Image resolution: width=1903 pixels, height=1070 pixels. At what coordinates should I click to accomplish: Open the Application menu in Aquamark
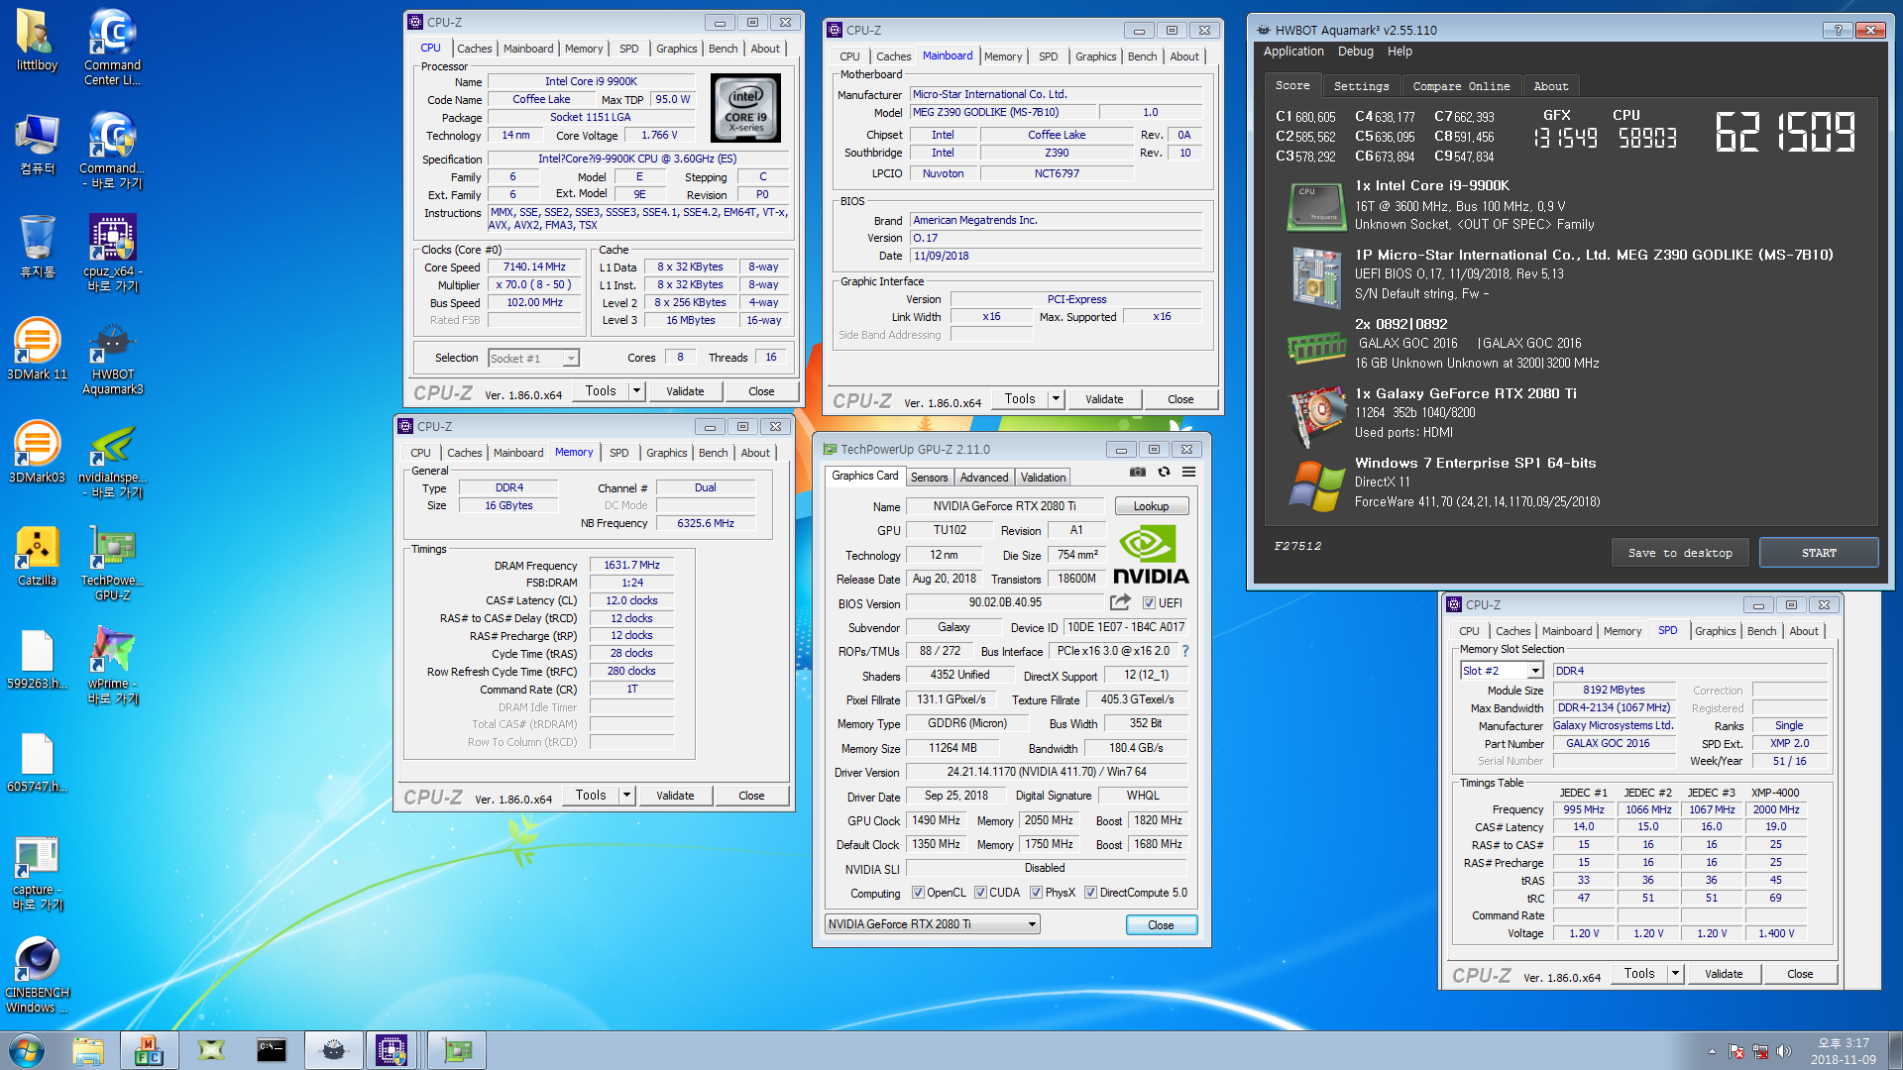pyautogui.click(x=1293, y=52)
